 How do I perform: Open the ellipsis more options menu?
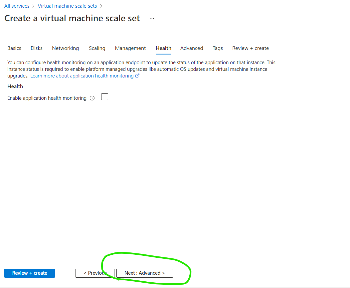152,18
